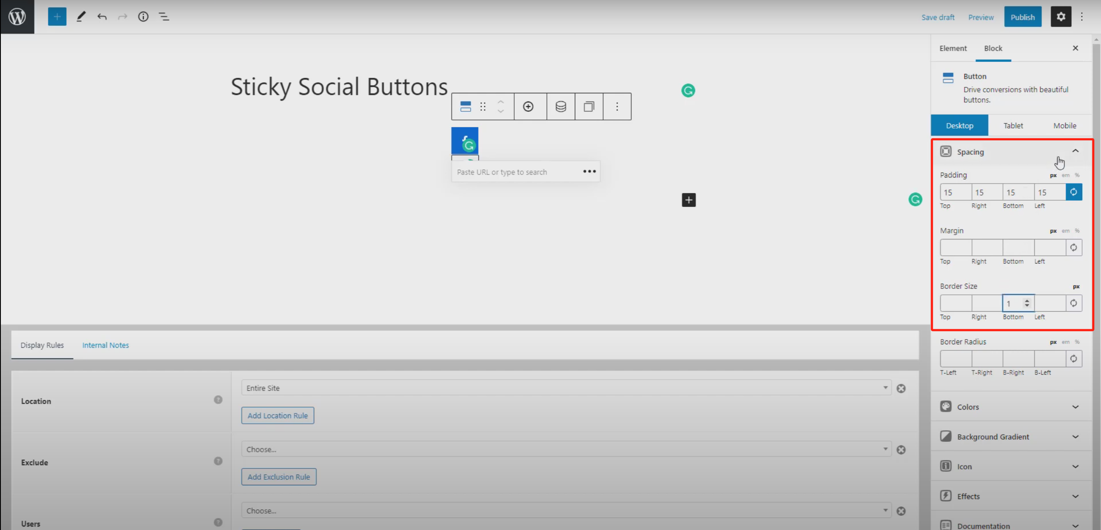Switch to the Block tab
Image resolution: width=1101 pixels, height=530 pixels.
click(x=993, y=48)
